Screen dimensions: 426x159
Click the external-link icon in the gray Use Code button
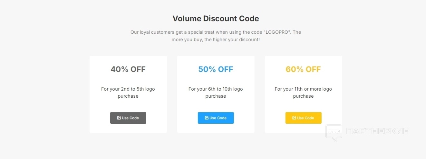119,118
